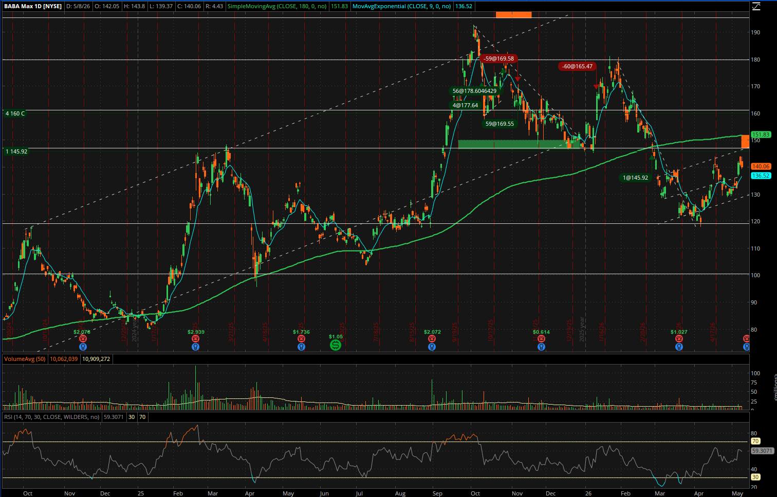
Task: Click the blue lightbulb icon below $1.736 earnings
Action: pos(302,347)
